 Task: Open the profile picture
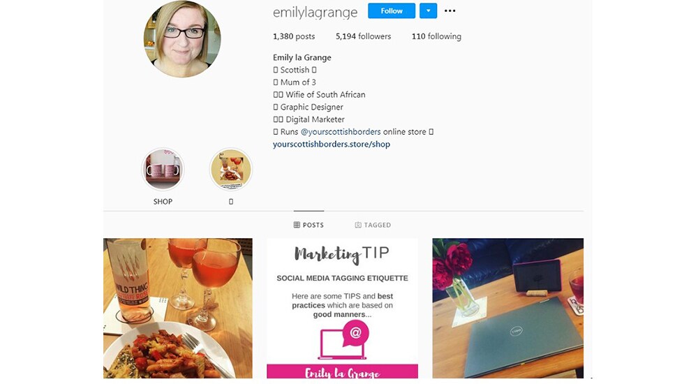(x=182, y=39)
